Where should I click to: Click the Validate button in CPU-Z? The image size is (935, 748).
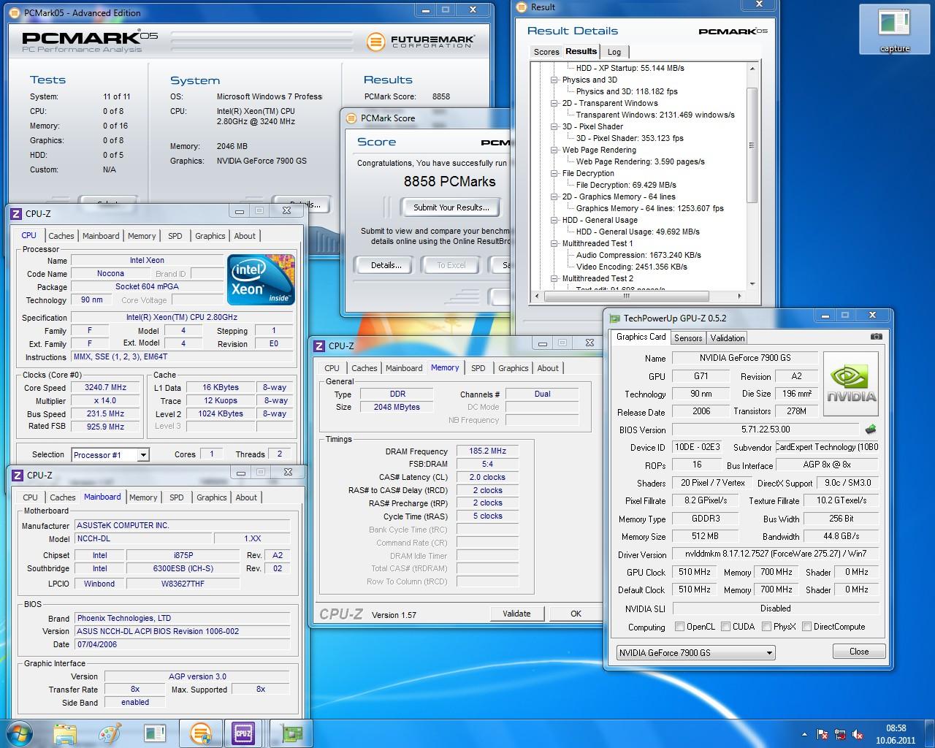(x=516, y=614)
